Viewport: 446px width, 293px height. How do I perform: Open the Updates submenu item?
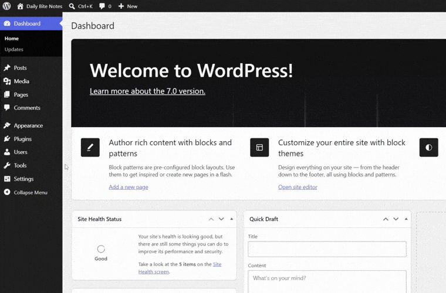tap(14, 49)
